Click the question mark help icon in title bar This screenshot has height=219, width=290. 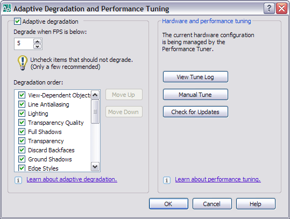tap(269, 9)
